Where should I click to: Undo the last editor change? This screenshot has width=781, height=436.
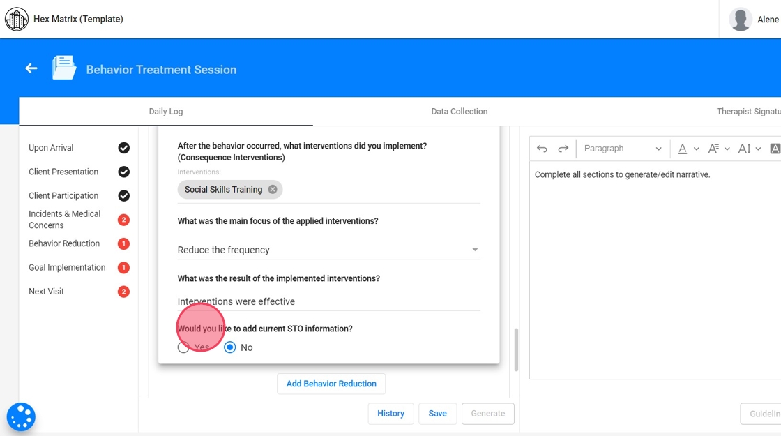[542, 149]
